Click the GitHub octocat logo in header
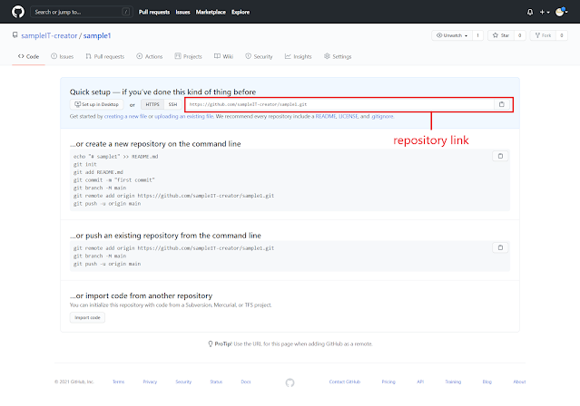 [x=18, y=12]
